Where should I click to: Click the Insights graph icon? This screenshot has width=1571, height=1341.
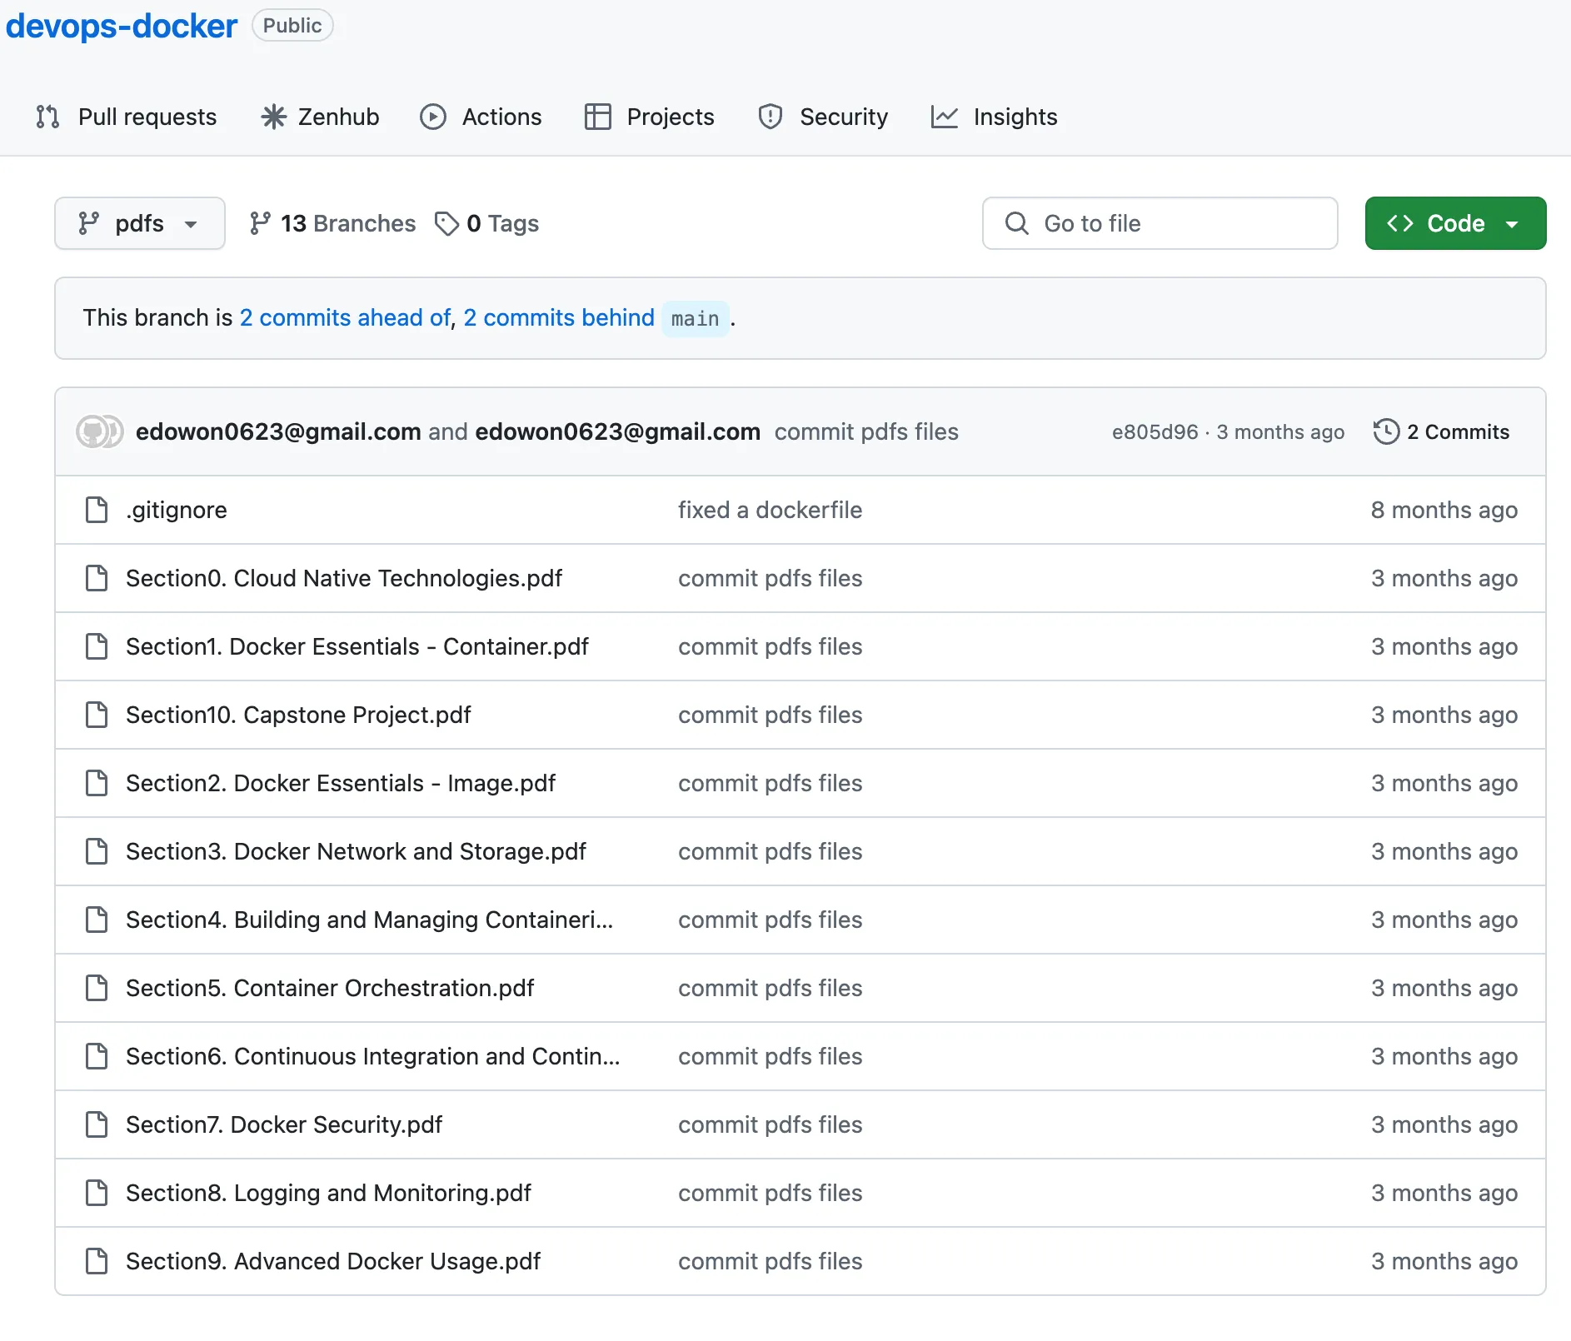click(x=945, y=117)
